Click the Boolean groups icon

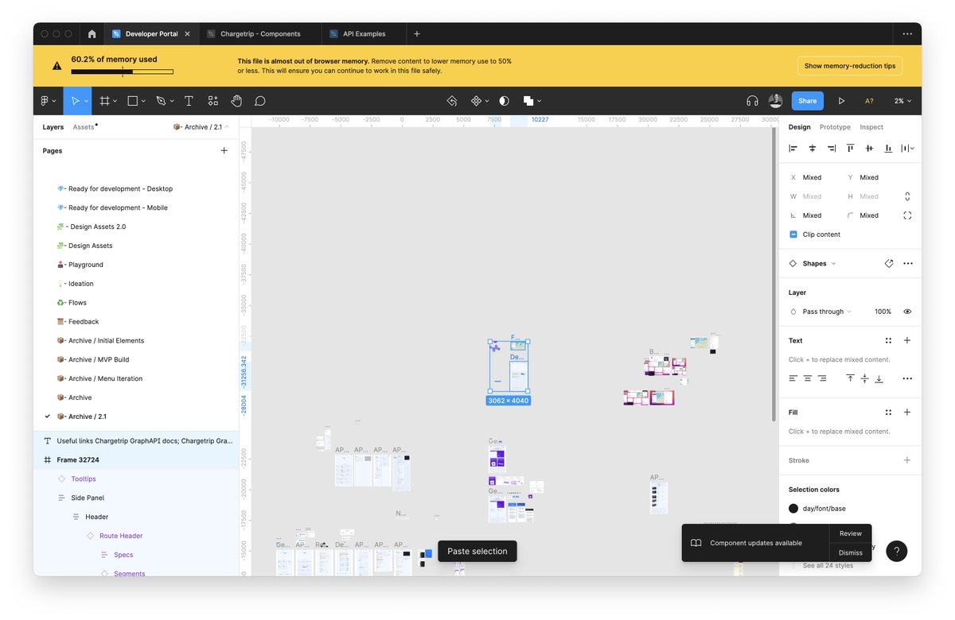coord(528,101)
